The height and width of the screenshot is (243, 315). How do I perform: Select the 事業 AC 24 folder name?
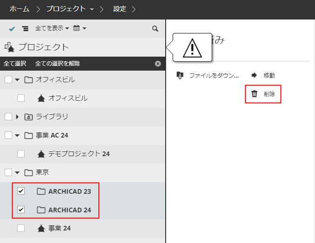52,136
